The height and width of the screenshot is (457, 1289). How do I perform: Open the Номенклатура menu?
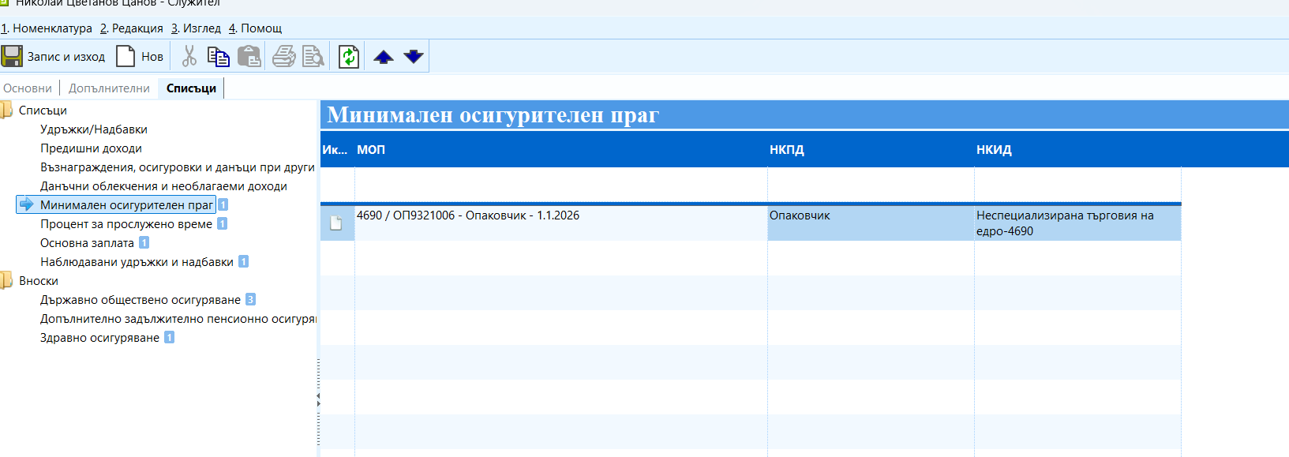pos(47,28)
